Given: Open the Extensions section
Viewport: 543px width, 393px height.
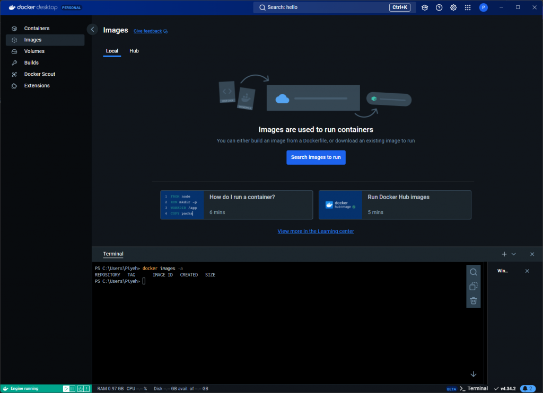Looking at the screenshot, I should (45, 85).
